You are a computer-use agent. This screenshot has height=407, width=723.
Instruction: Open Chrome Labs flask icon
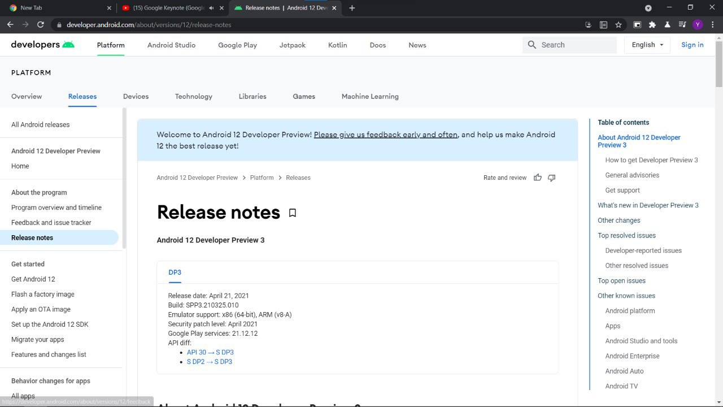coord(668,25)
